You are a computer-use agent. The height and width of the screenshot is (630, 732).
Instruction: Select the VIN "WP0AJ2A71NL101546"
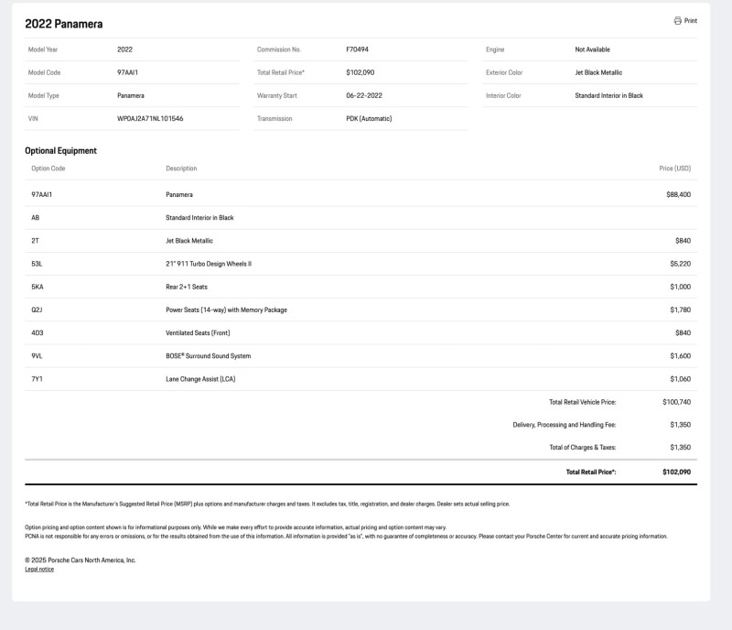150,119
